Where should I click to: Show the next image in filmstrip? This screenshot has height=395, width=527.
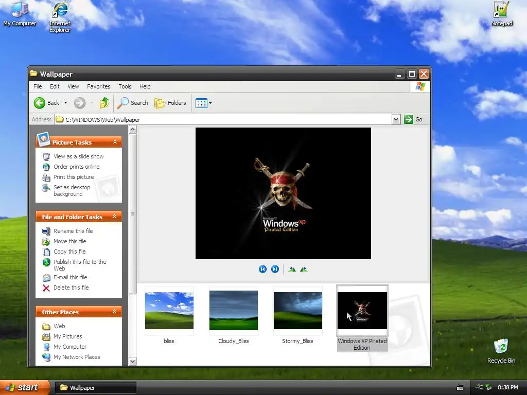[275, 269]
